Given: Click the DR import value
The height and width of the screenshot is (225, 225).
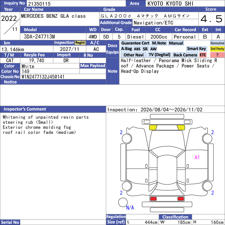Looking at the screenshot, I should tap(66, 60).
